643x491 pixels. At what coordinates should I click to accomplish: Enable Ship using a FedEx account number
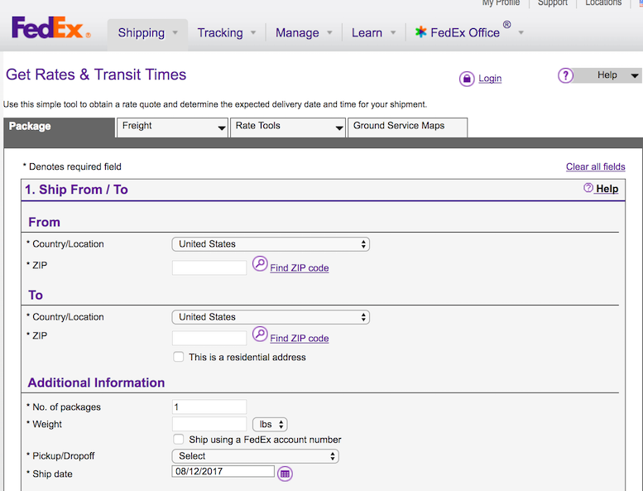(179, 440)
